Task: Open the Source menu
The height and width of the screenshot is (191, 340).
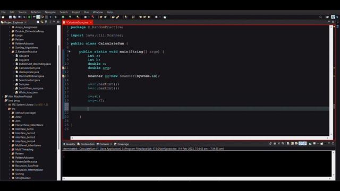Action: click(x=22, y=12)
